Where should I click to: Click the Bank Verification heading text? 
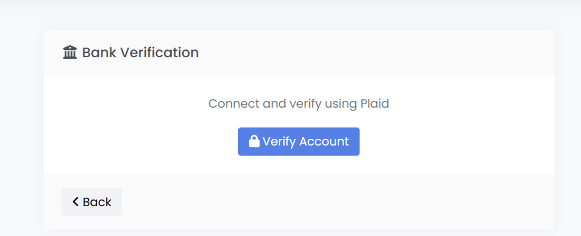click(x=140, y=52)
